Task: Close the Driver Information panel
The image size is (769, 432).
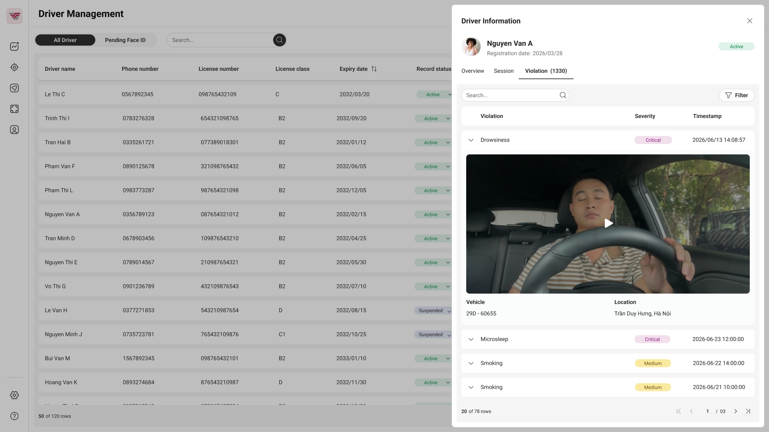Action: (x=750, y=21)
